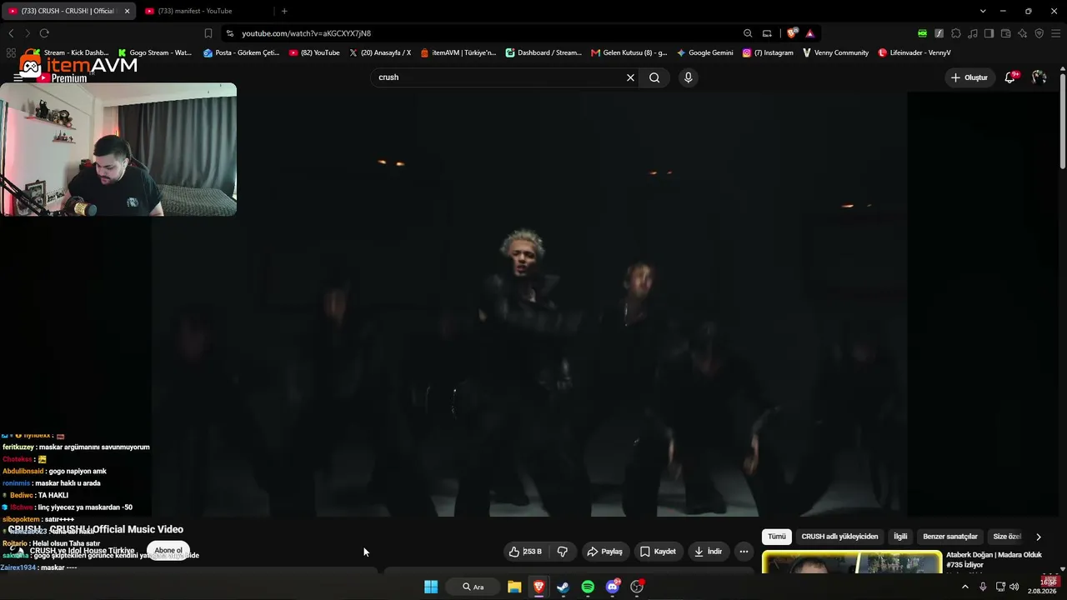Open the Brave Wallet icon
This screenshot has width=1067, height=600.
coord(1005,33)
